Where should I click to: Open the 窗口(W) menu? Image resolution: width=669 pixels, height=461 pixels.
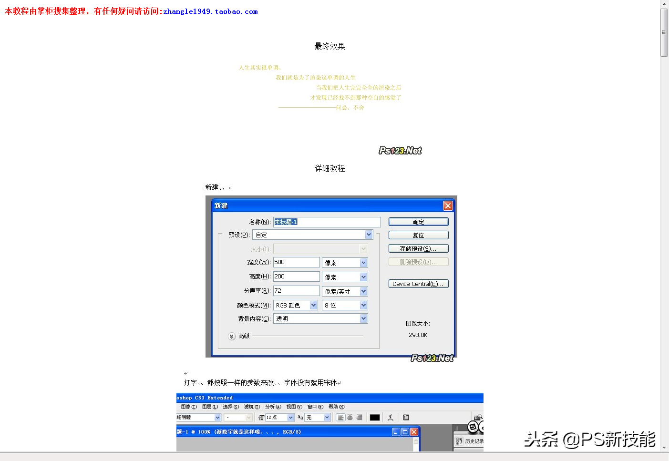click(x=315, y=407)
